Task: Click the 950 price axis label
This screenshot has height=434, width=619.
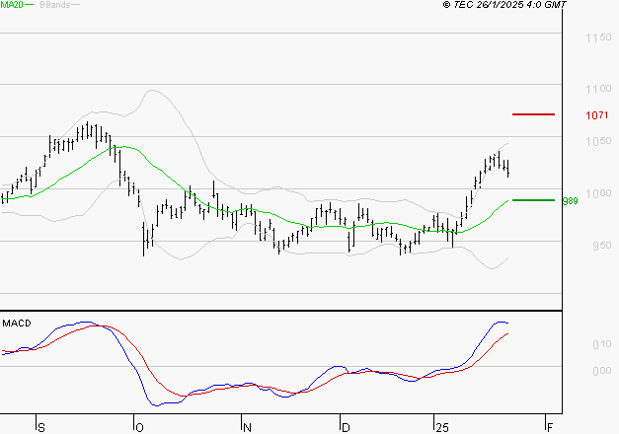Action: 601,246
